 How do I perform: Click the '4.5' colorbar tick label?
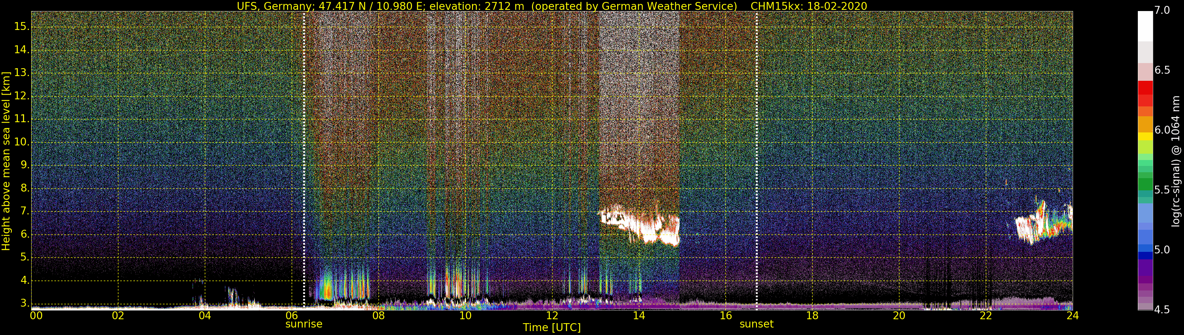[x=1162, y=310]
